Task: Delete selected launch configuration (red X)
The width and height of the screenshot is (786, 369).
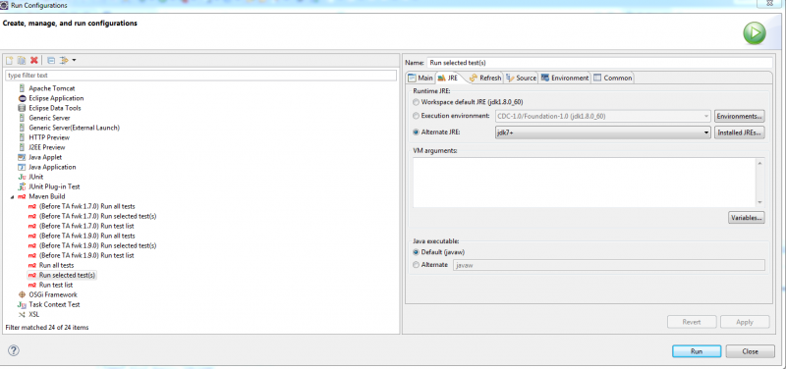Action: point(34,60)
